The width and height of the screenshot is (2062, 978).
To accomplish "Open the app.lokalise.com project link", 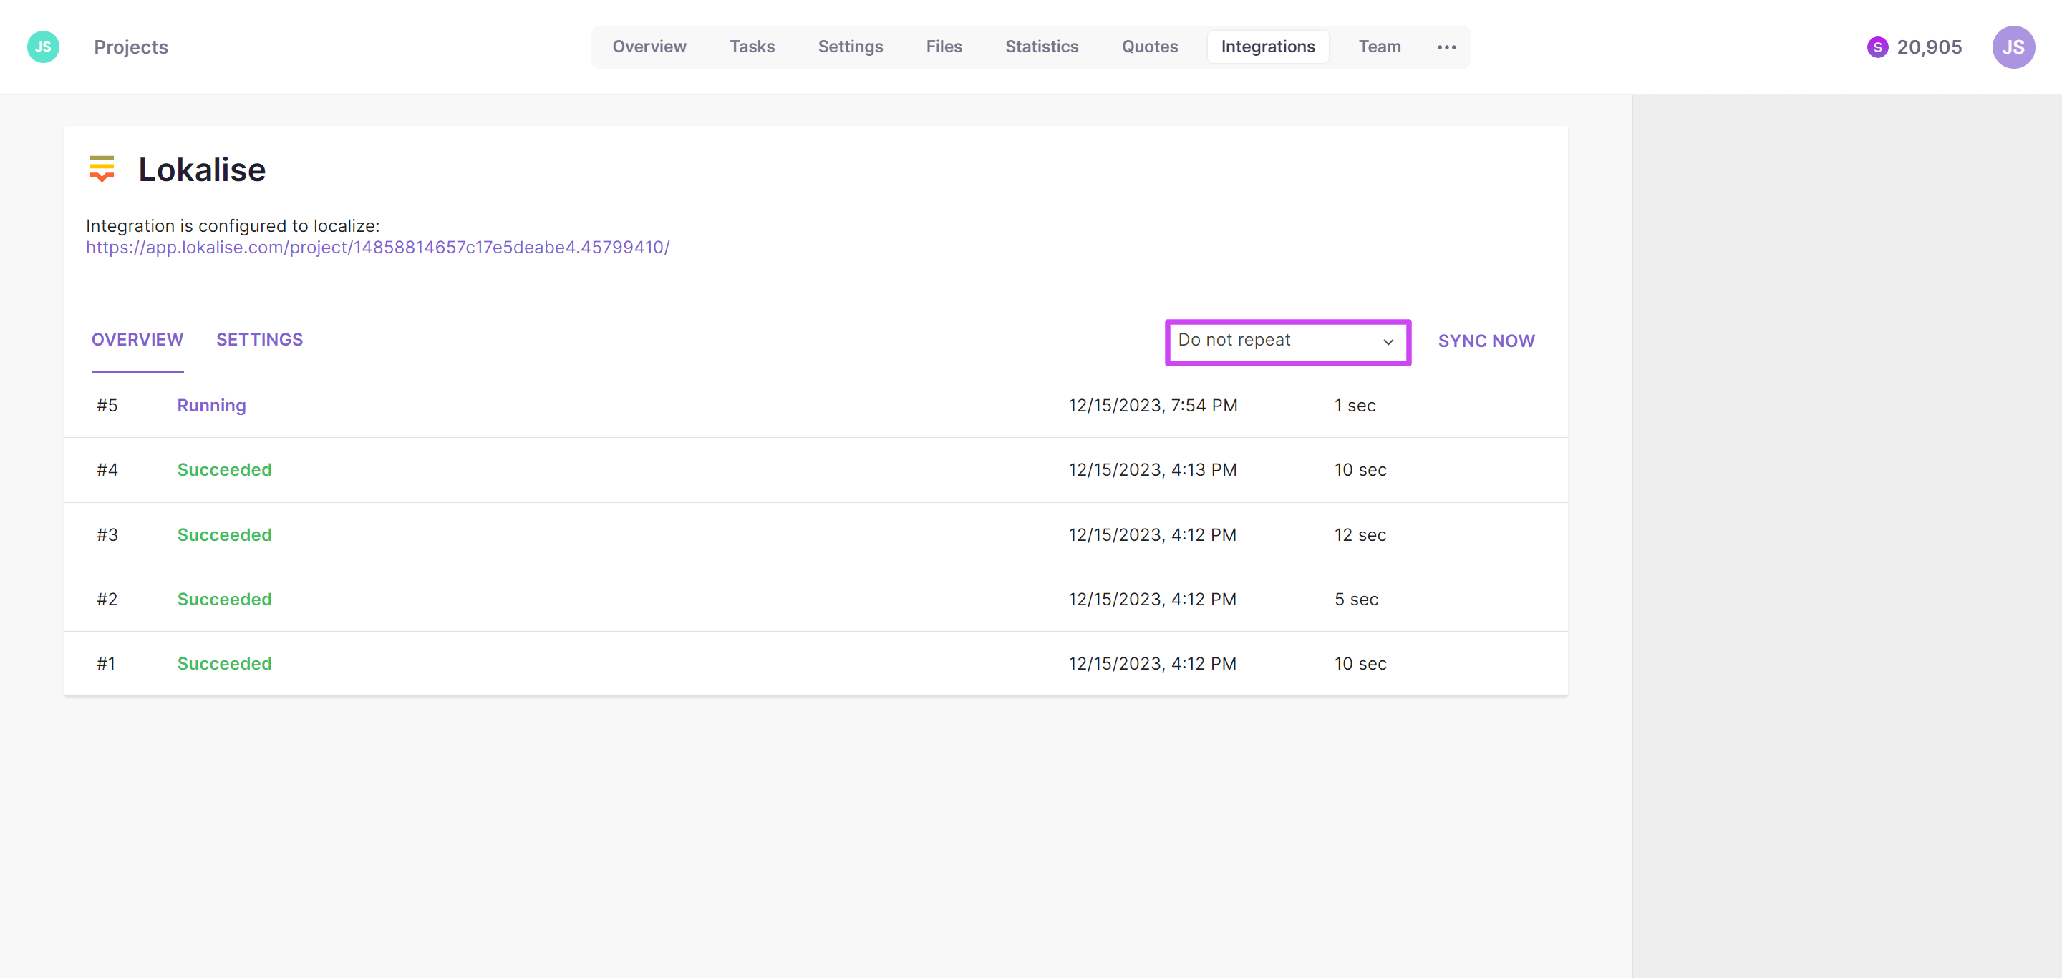I will point(378,247).
